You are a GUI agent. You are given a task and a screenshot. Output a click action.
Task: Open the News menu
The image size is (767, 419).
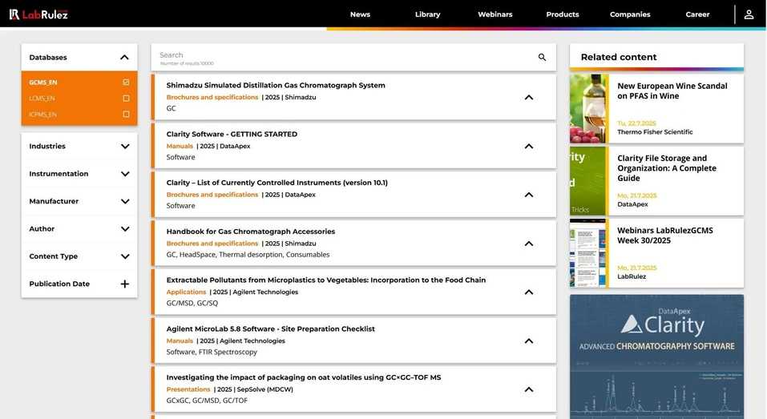[x=360, y=14]
